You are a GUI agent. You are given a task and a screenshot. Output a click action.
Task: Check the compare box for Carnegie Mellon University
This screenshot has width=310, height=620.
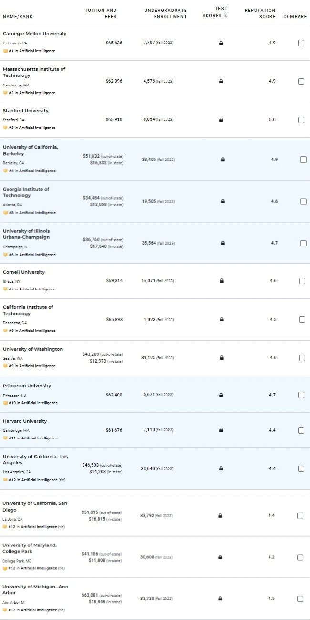pyautogui.click(x=301, y=43)
